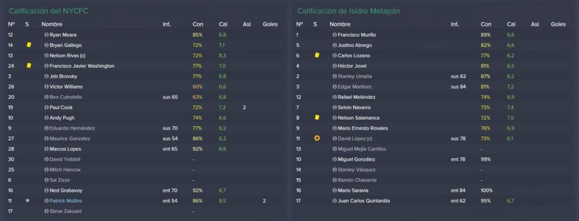Click info icon next to Ryan Meara

(x=46, y=34)
